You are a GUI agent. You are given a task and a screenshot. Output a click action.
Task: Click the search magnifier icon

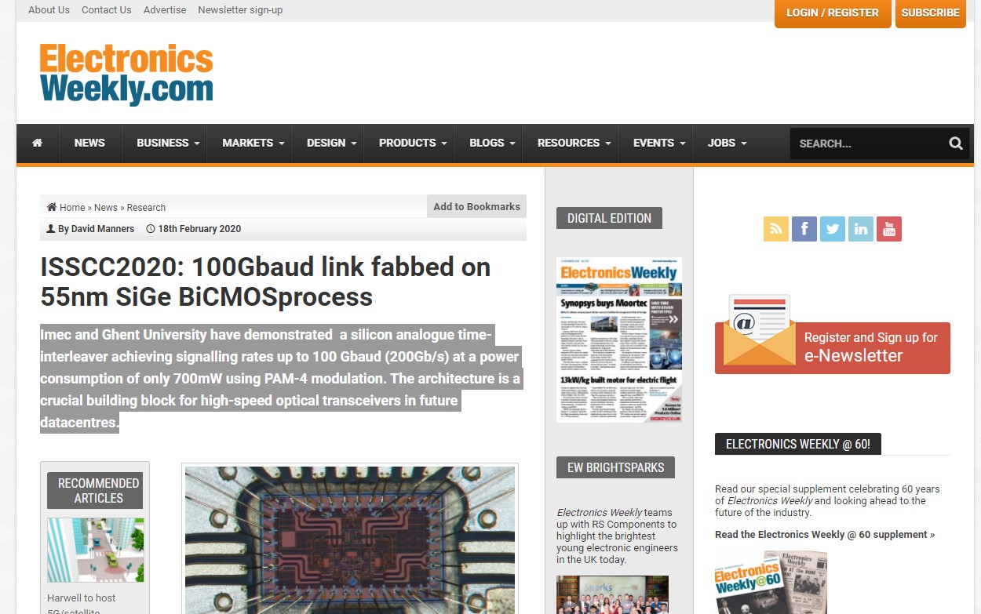(955, 143)
